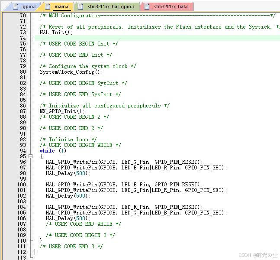280x260 pixels.
Task: Click the 'Infinite loop' comment
Action: tap(68, 140)
